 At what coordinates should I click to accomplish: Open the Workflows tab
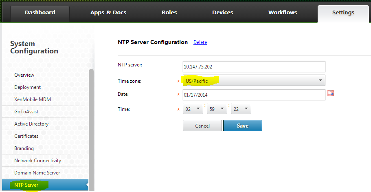coord(283,13)
